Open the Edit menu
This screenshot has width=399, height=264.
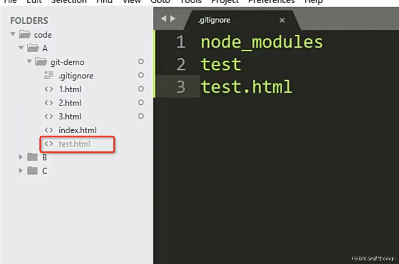click(x=34, y=1)
